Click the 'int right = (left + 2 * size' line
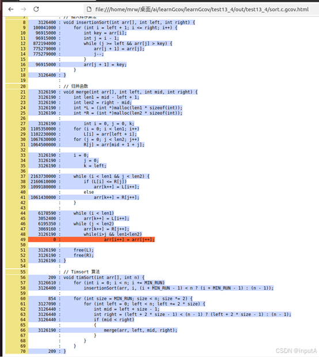Screen dimensions: 319x357 coord(192,314)
